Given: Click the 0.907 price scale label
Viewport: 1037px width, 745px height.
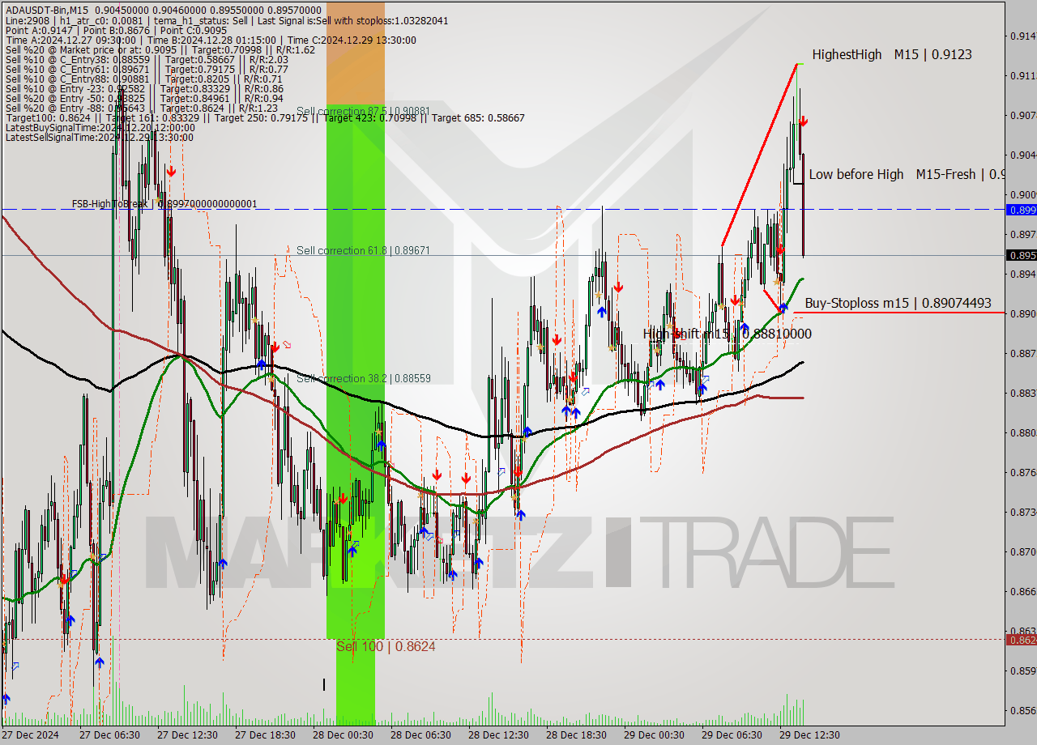Looking at the screenshot, I should 1022,115.
